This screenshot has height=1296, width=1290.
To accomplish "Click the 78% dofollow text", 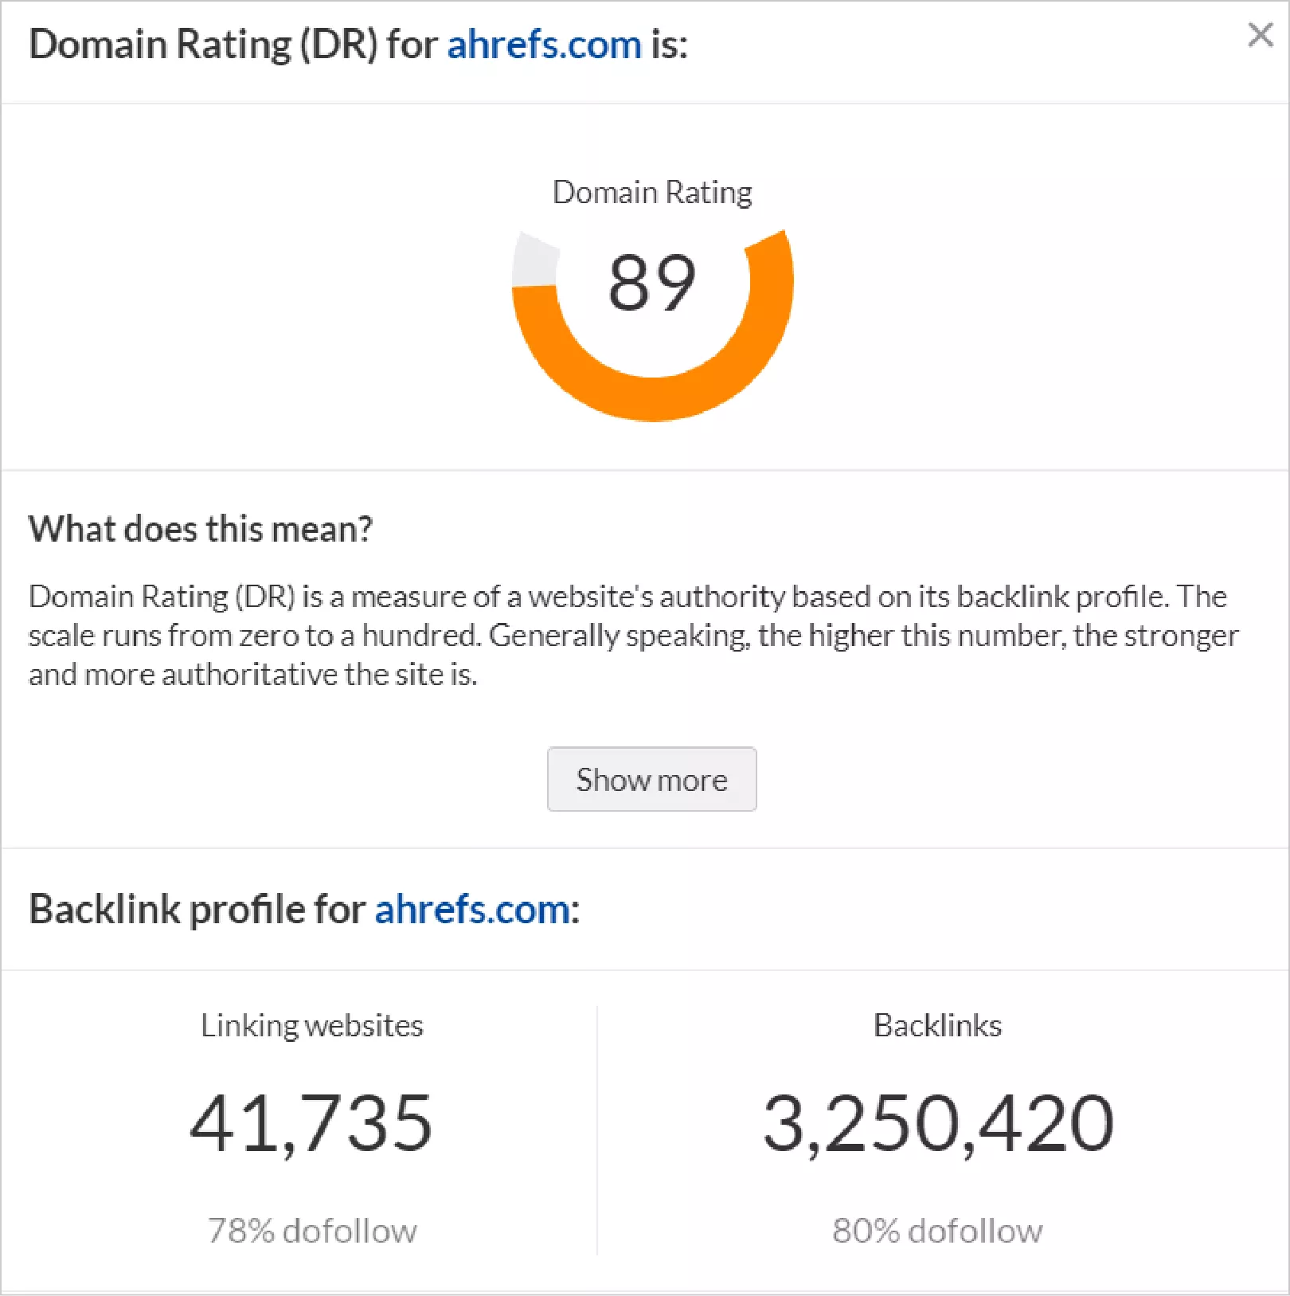I will click(x=312, y=1231).
